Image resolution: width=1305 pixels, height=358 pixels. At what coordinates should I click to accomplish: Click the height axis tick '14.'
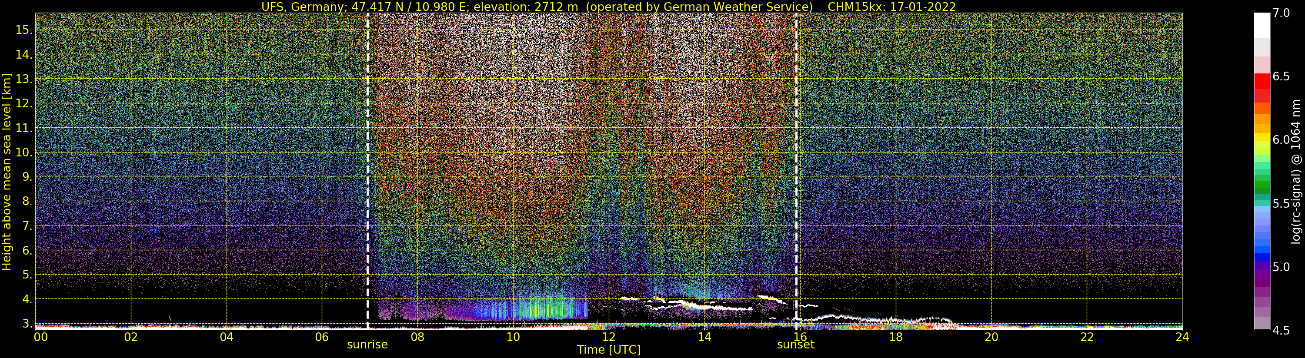click(24, 55)
